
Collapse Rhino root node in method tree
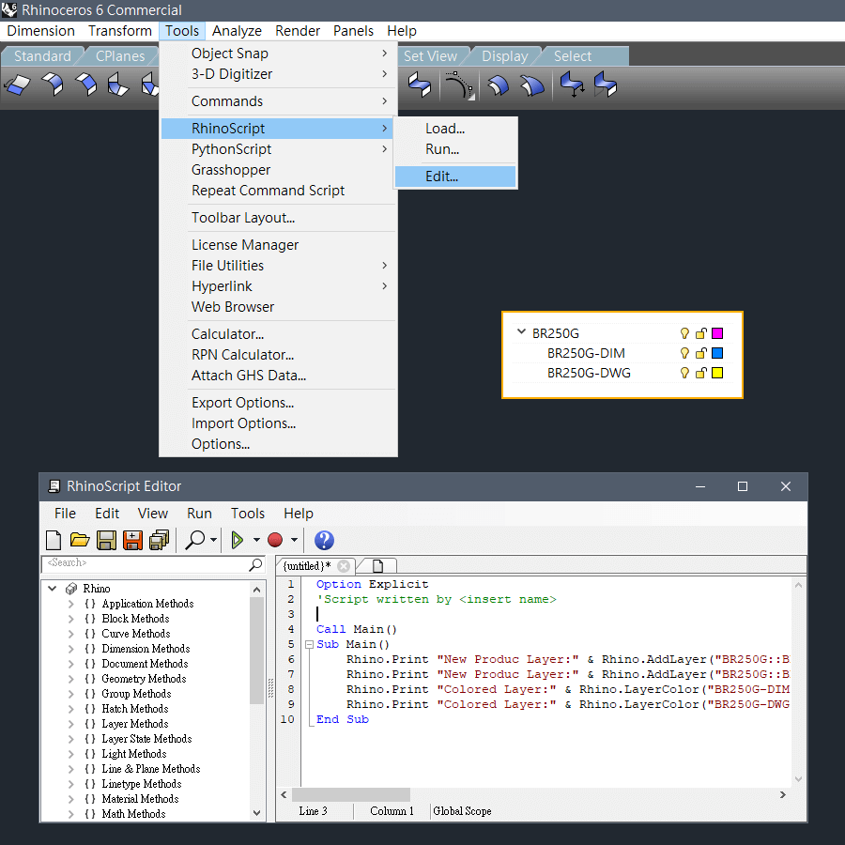coord(53,588)
